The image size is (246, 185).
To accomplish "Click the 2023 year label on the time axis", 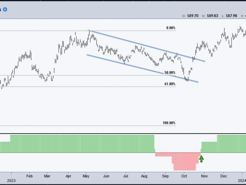I will click(x=11, y=181).
